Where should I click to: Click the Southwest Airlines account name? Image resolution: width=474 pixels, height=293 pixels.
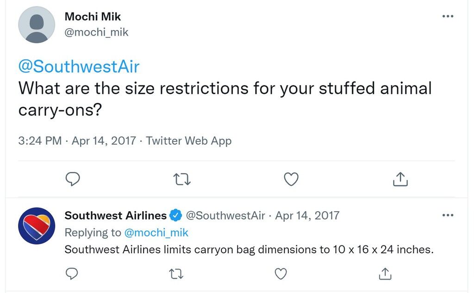[115, 215]
